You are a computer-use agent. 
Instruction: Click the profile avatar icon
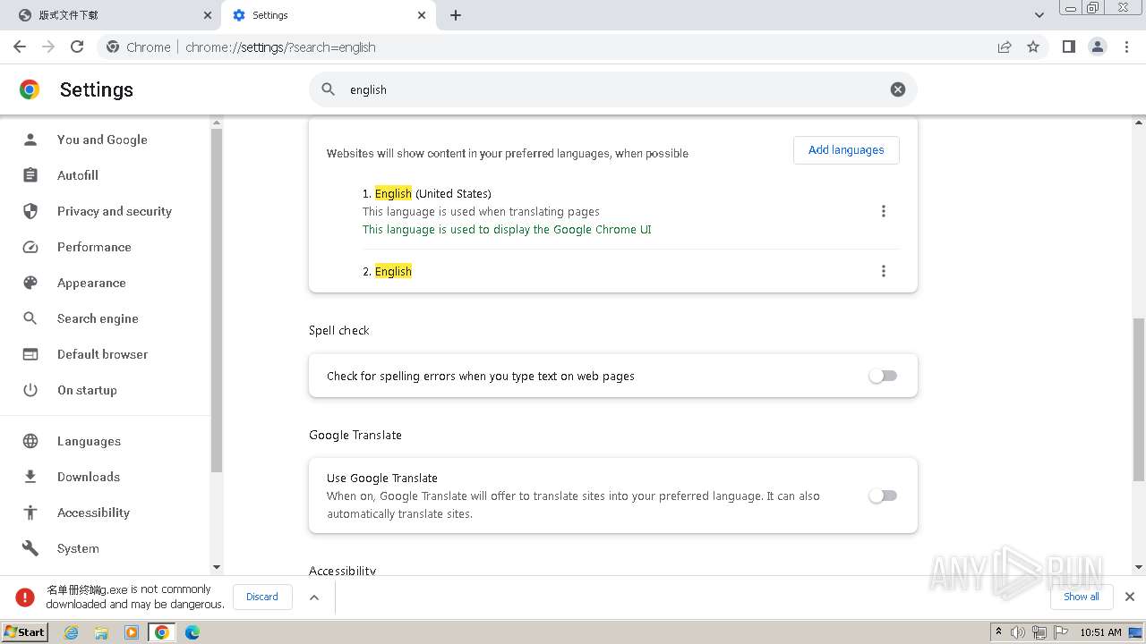(x=1097, y=47)
